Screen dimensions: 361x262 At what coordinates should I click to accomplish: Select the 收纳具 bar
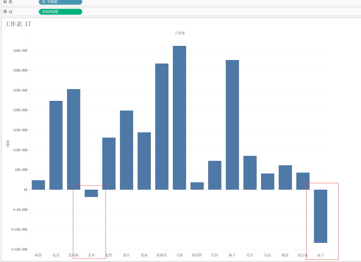pos(162,126)
